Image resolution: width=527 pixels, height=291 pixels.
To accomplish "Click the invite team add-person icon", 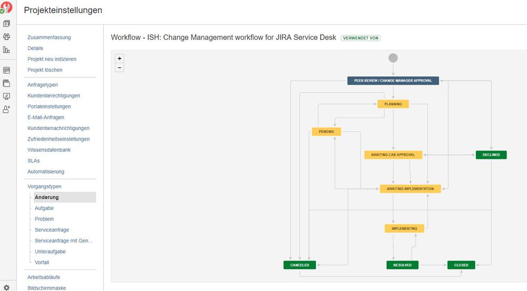I will 6,109.
